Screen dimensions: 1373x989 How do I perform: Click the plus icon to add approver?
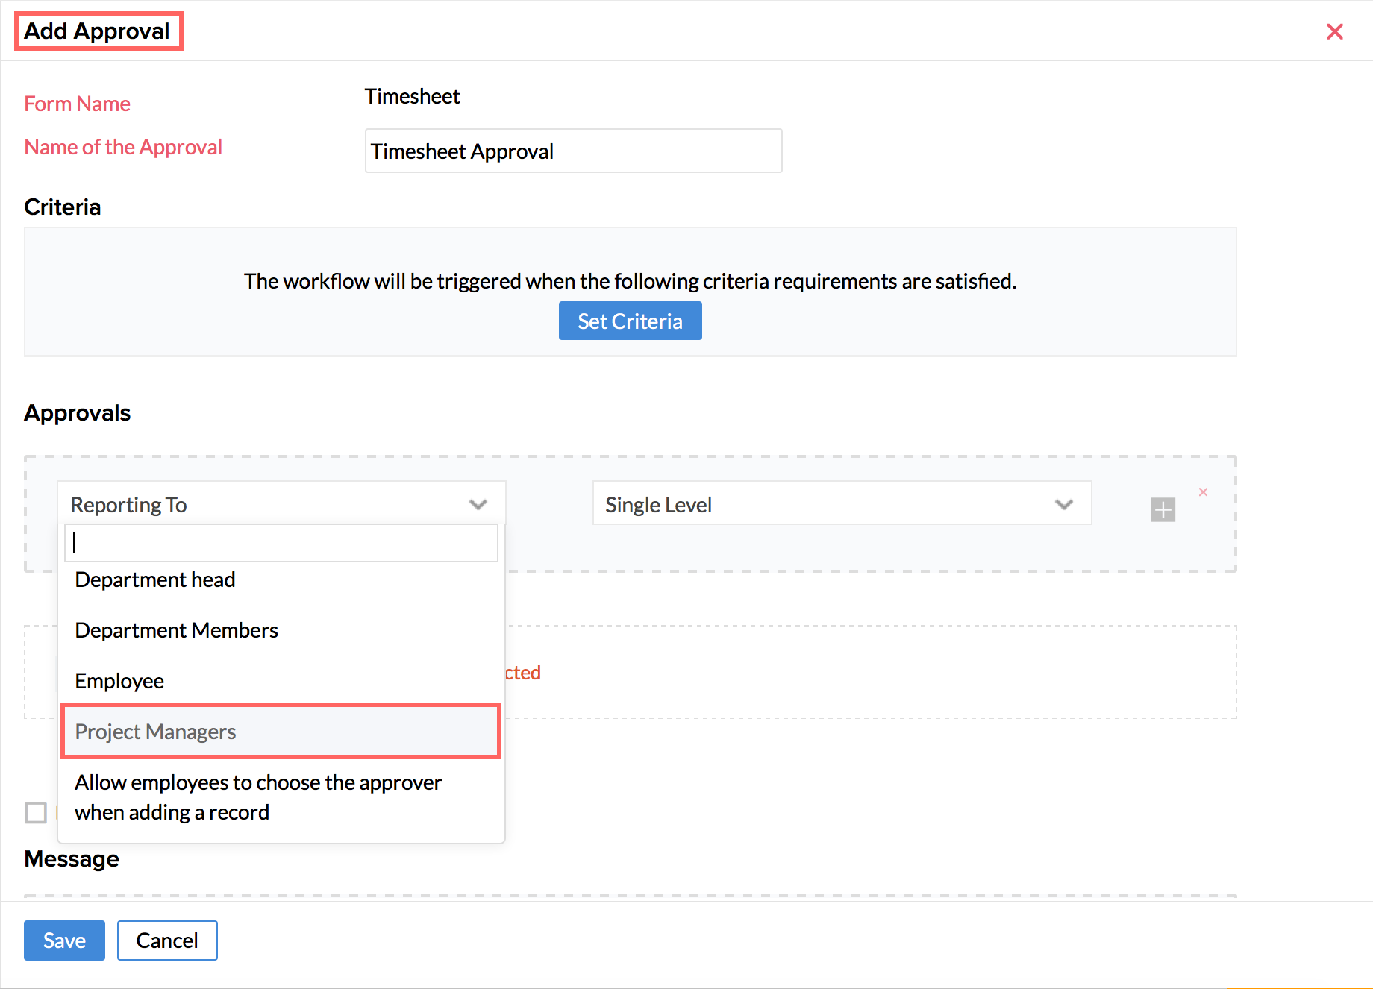click(x=1163, y=510)
